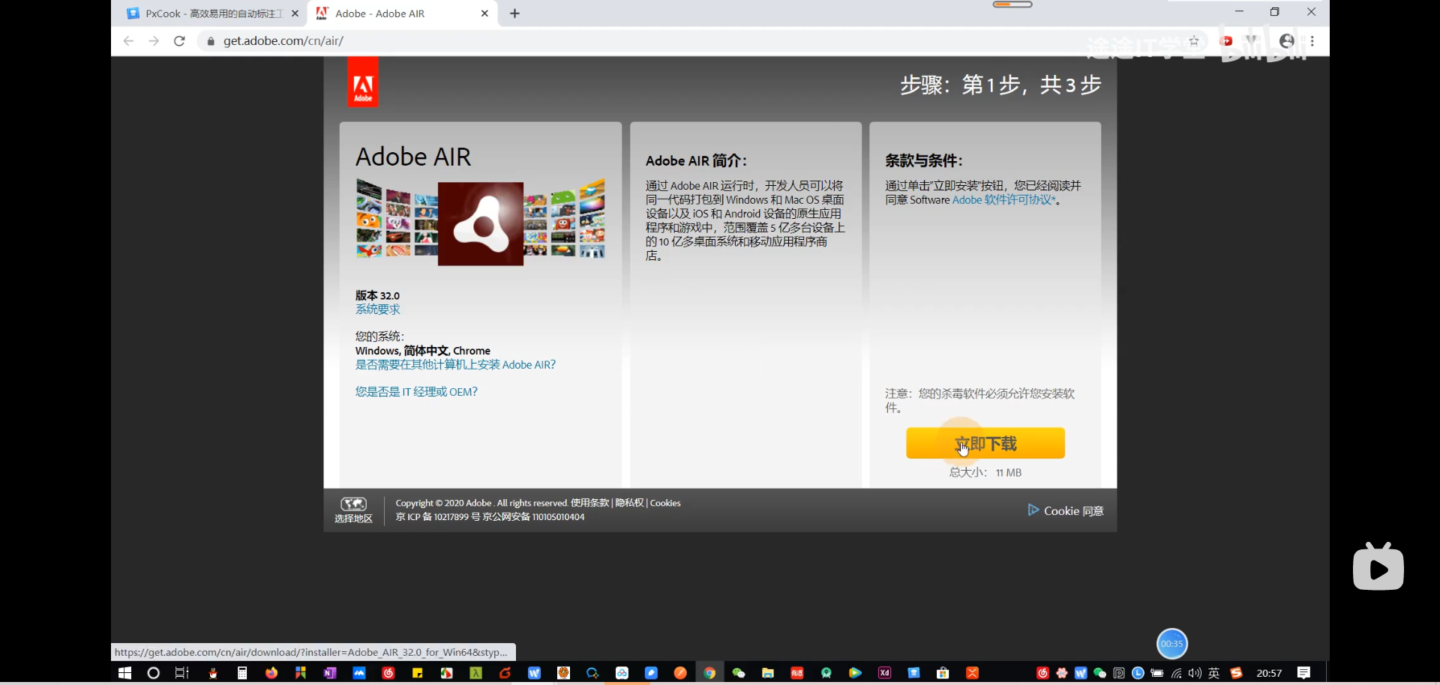Open the Chrome profile avatar
Image resolution: width=1440 pixels, height=685 pixels.
pyautogui.click(x=1287, y=41)
